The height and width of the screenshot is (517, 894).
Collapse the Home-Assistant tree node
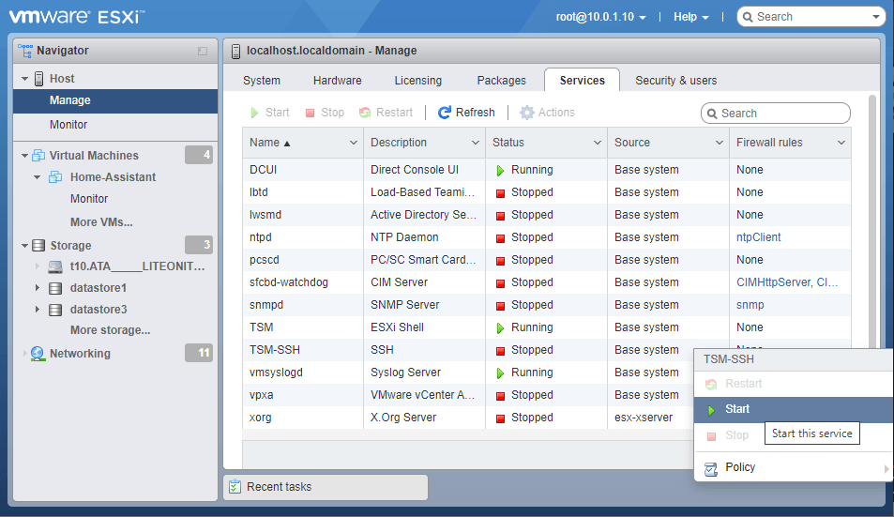point(38,177)
